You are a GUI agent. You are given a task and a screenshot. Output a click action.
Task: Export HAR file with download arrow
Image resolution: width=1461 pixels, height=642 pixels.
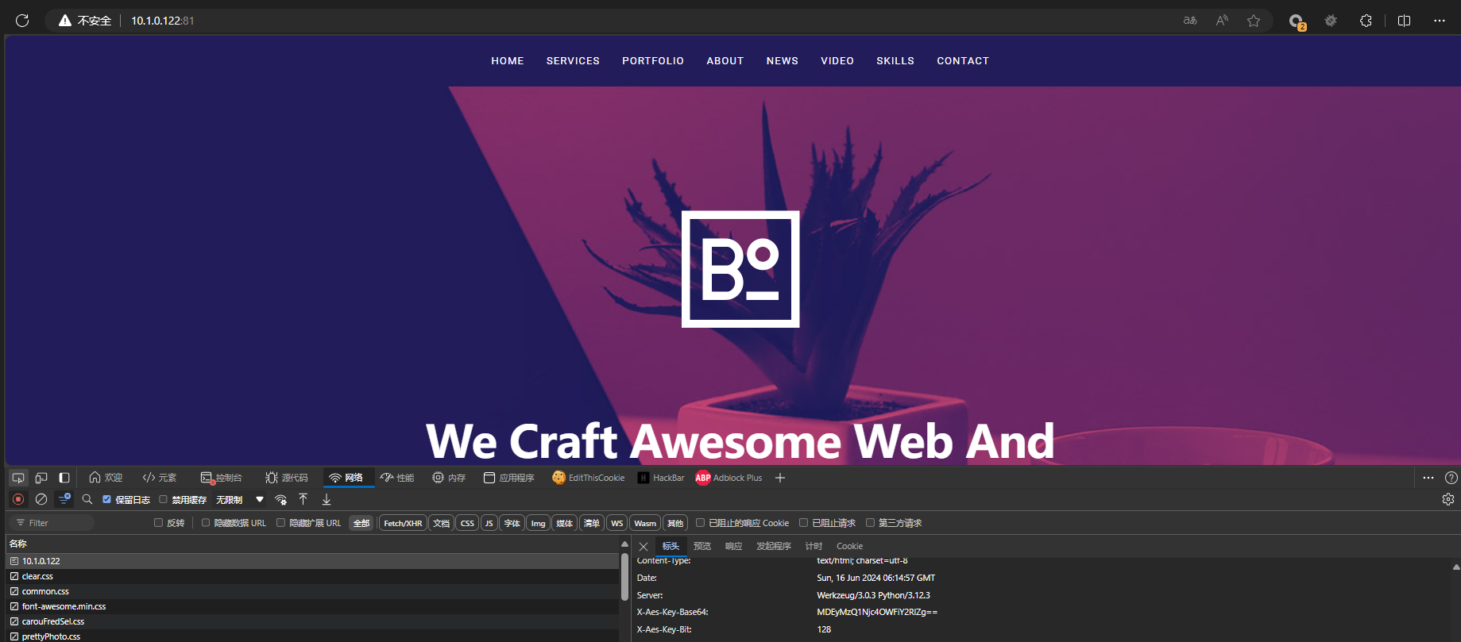(x=327, y=499)
